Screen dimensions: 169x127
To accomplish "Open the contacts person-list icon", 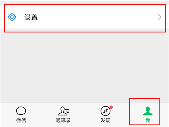I will click(63, 111).
